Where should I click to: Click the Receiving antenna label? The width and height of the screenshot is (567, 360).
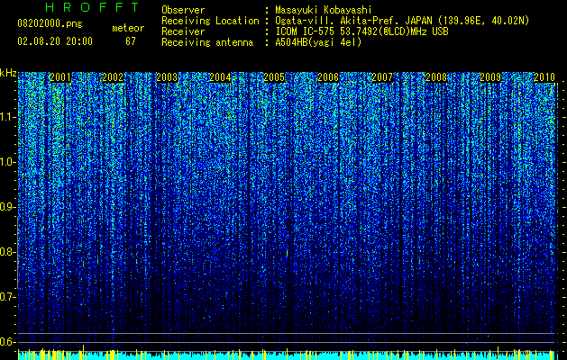coord(207,42)
